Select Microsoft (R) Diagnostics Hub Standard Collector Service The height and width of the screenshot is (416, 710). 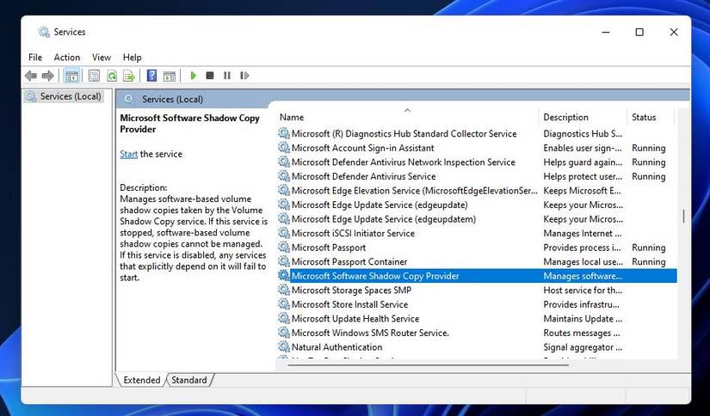(x=404, y=134)
